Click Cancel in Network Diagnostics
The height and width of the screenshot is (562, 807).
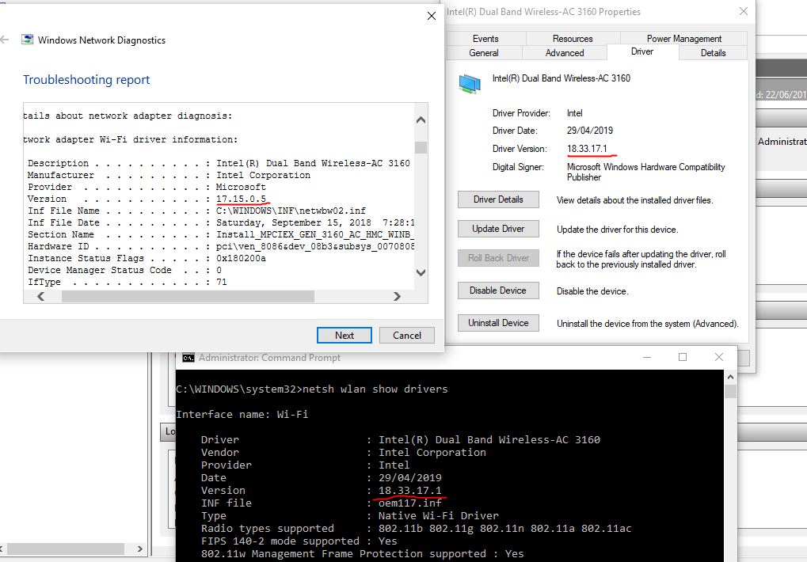click(406, 336)
